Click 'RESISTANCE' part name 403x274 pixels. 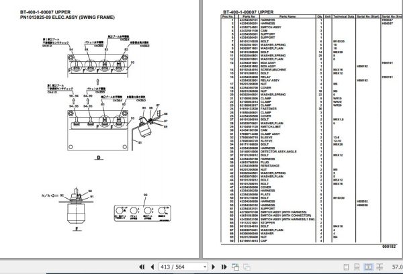tap(270, 166)
